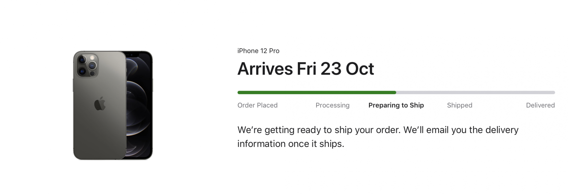
Task: Click the notch on the iPhone front display
Action: (133, 54)
